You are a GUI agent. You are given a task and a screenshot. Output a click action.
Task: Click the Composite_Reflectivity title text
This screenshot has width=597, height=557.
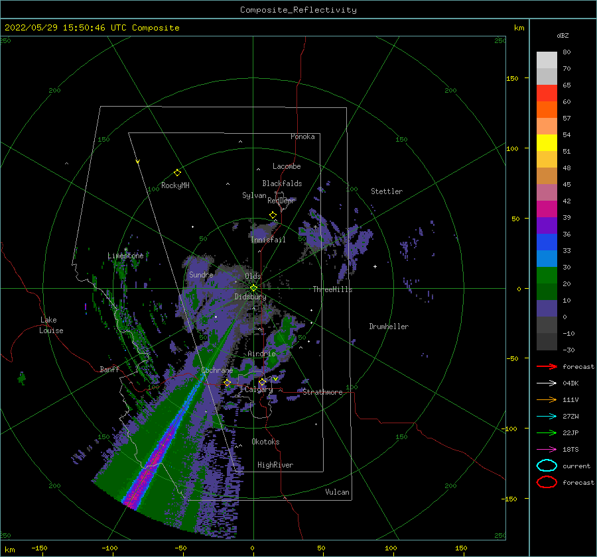pos(298,10)
